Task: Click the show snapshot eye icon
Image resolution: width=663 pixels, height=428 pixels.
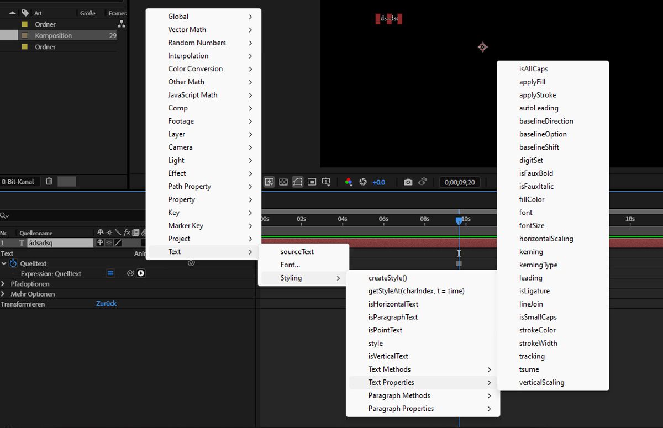Action: click(x=423, y=182)
